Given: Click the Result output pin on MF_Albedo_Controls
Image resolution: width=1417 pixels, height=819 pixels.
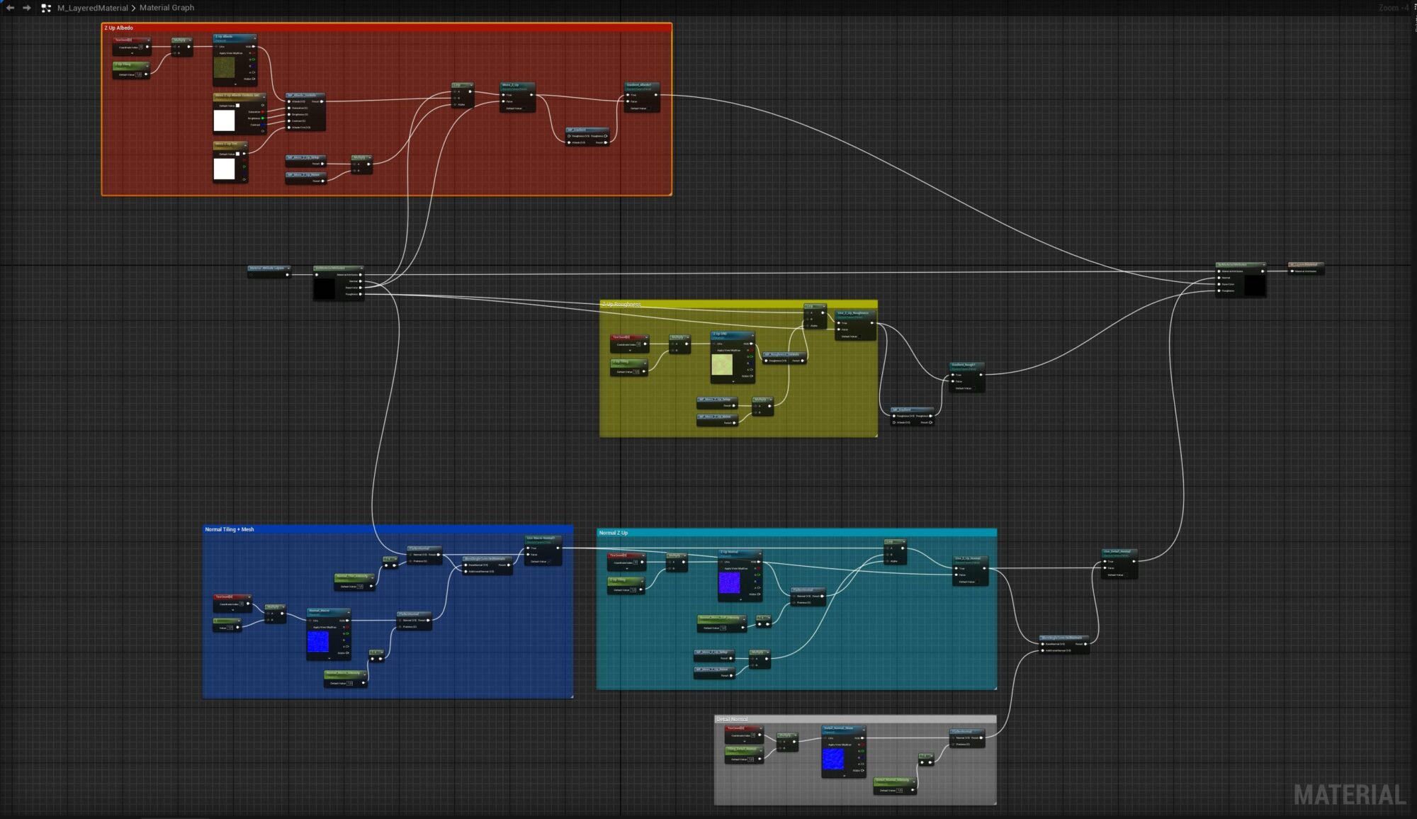Looking at the screenshot, I should pyautogui.click(x=321, y=101).
